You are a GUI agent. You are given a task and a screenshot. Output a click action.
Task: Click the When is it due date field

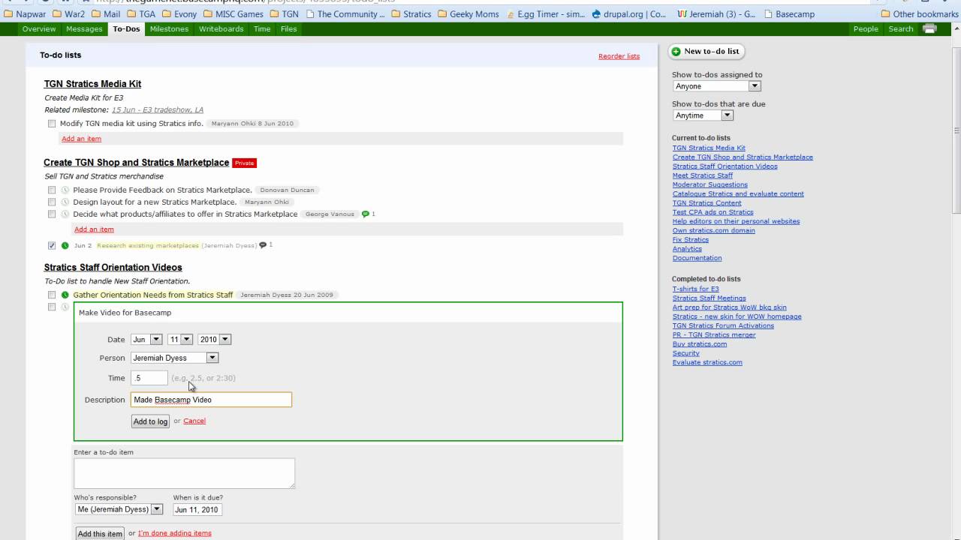click(x=197, y=509)
